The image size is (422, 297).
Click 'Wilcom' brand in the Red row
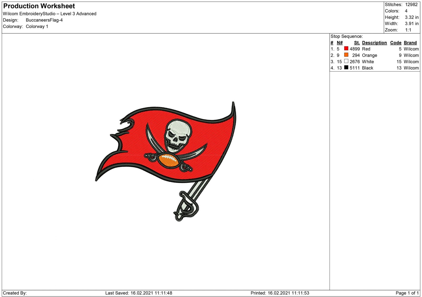click(411, 49)
